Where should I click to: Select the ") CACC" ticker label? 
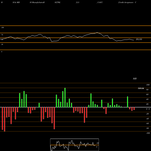point(100,2)
